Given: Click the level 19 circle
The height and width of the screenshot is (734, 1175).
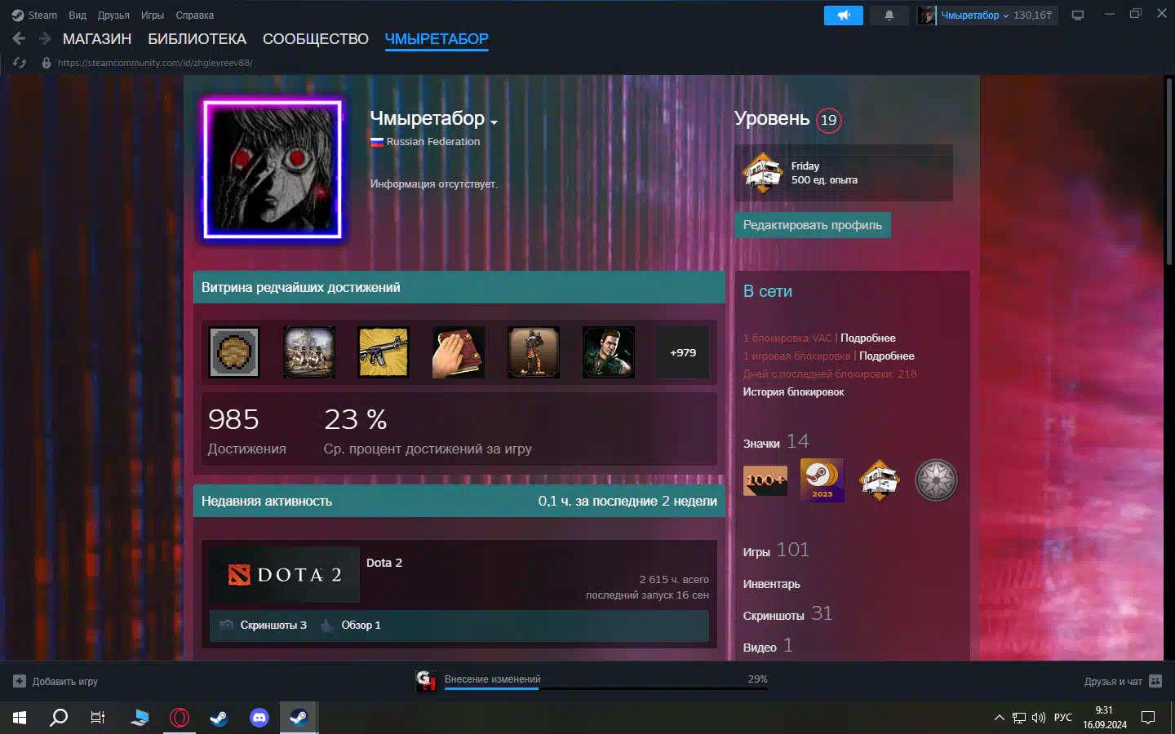Looking at the screenshot, I should point(828,120).
